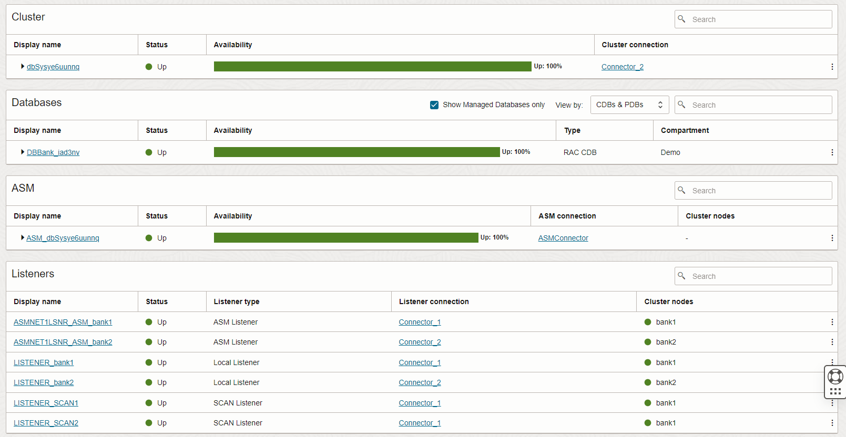846x437 pixels.
Task: Open actions menu for dbSysye6uunnq cluster row
Action: [832, 67]
